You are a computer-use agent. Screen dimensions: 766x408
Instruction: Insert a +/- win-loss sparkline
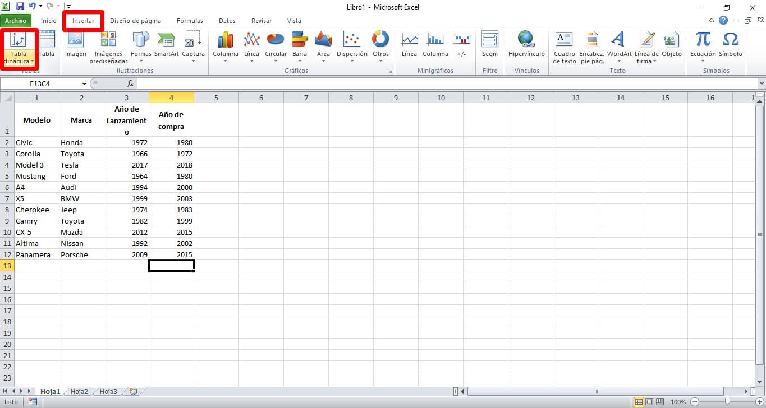click(461, 44)
